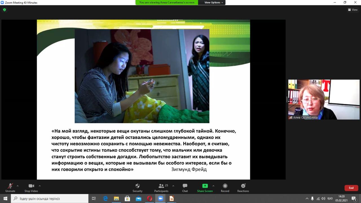Unmute the microphone
Viewport: 361px width, 203px height.
pyautogui.click(x=10, y=187)
